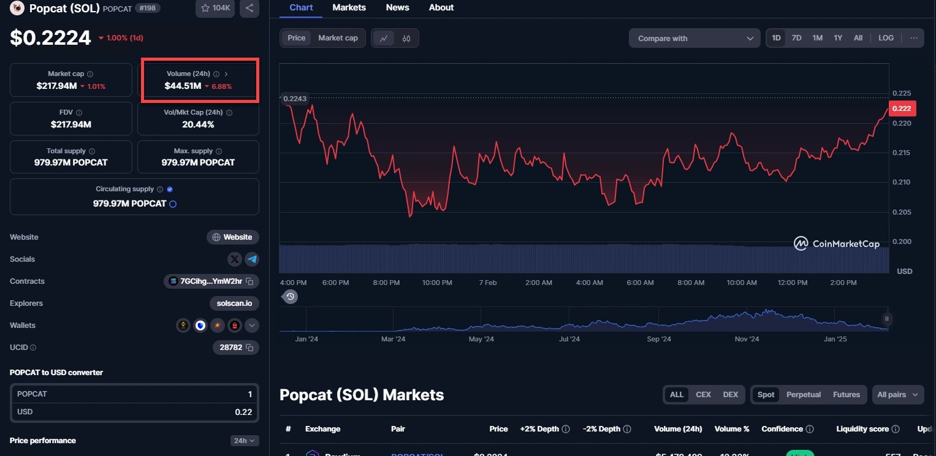Click the share icon beside the watchlist star
The width and height of the screenshot is (936, 456).
pos(249,8)
